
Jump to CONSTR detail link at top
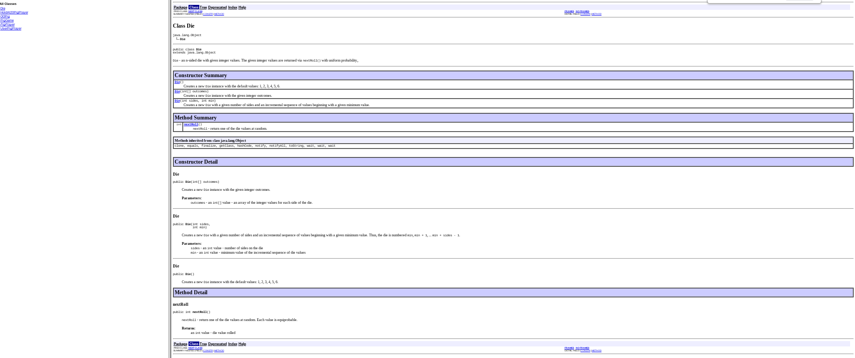tap(585, 14)
